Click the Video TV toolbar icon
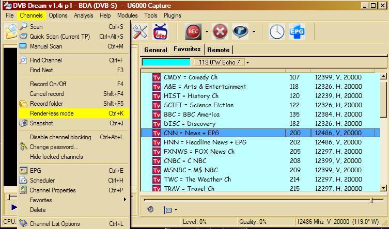 pyautogui.click(x=160, y=31)
